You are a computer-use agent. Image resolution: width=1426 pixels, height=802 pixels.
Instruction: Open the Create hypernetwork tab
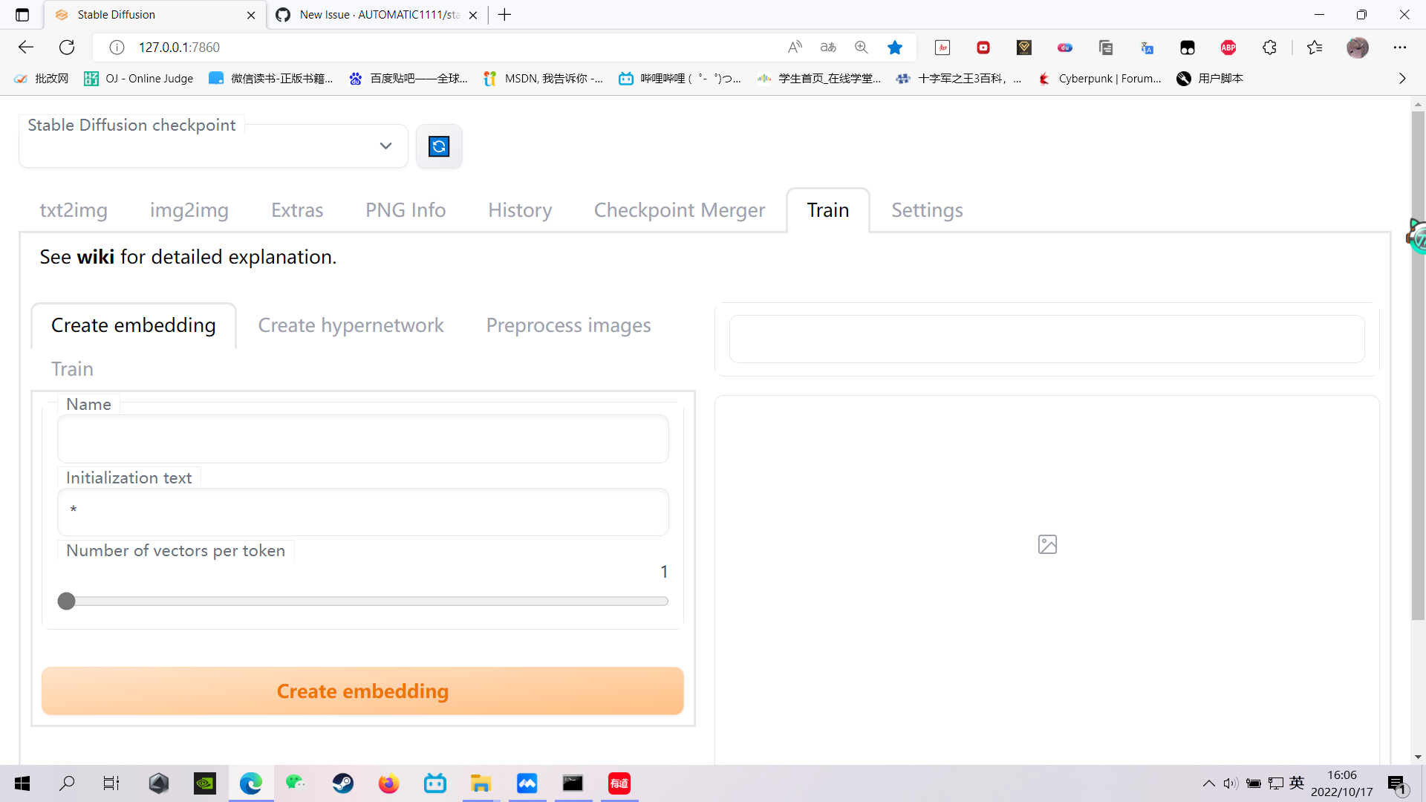tap(351, 325)
